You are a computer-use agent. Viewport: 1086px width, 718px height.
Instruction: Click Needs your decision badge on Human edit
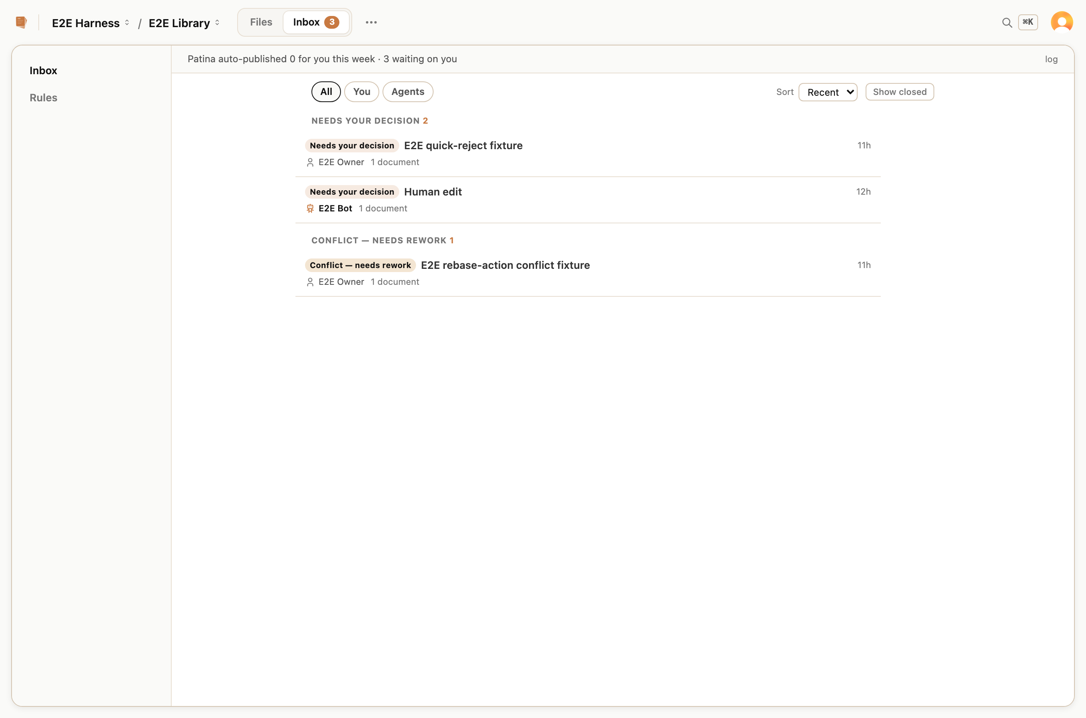352,192
